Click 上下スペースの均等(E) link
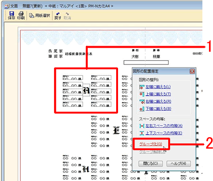The image size is (213, 181). [164, 133]
